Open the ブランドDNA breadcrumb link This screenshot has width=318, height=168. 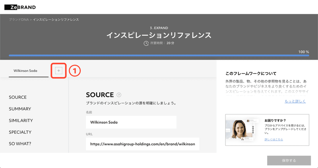point(19,19)
